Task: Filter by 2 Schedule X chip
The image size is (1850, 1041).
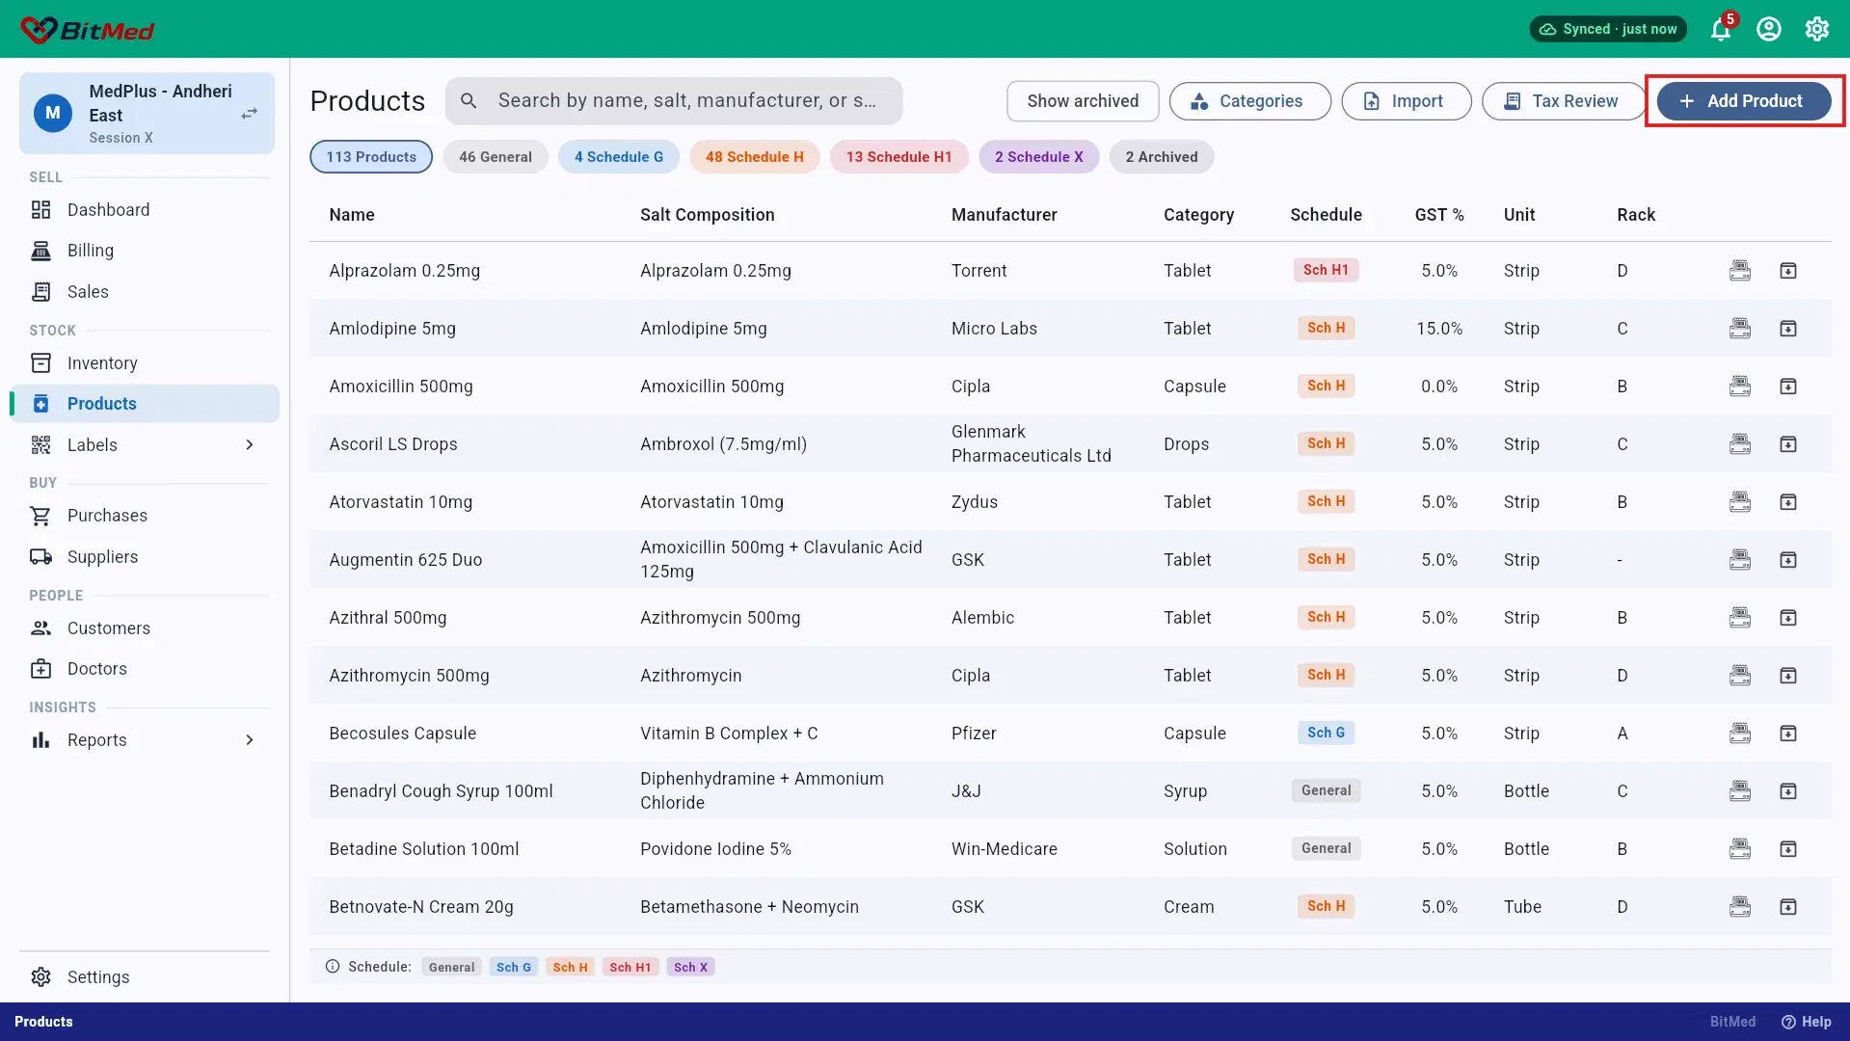Action: point(1039,157)
